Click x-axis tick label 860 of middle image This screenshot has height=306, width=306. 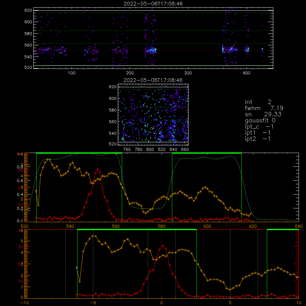pyautogui.click(x=185, y=150)
